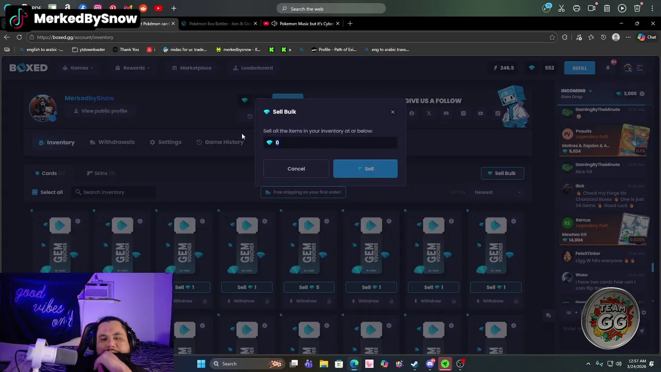Screen dimensions: 661x372
Task: Open the Profile - Path of Exile bookmark
Action: [x=334, y=50]
